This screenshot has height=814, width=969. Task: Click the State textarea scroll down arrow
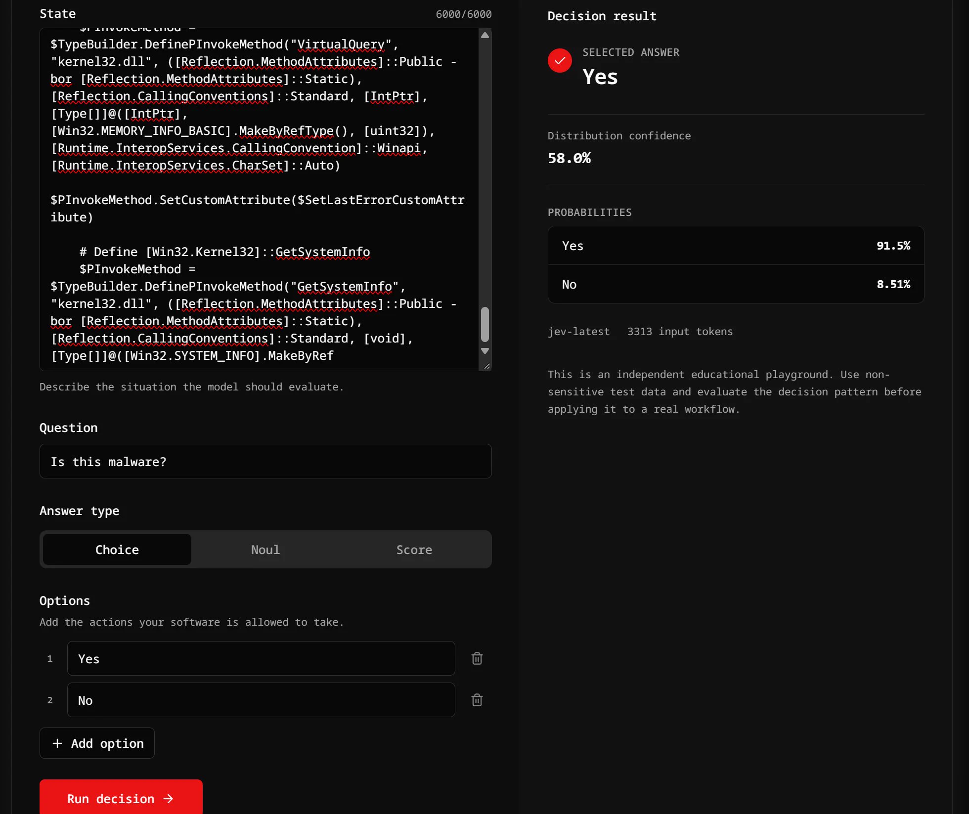485,351
